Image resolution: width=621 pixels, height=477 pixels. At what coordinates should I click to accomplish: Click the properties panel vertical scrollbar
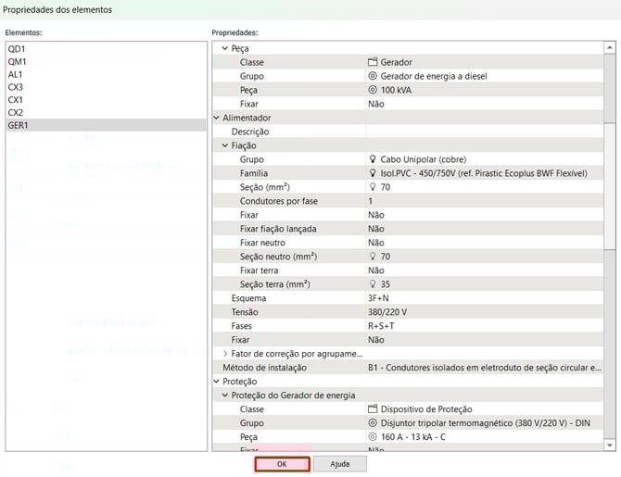(x=609, y=185)
